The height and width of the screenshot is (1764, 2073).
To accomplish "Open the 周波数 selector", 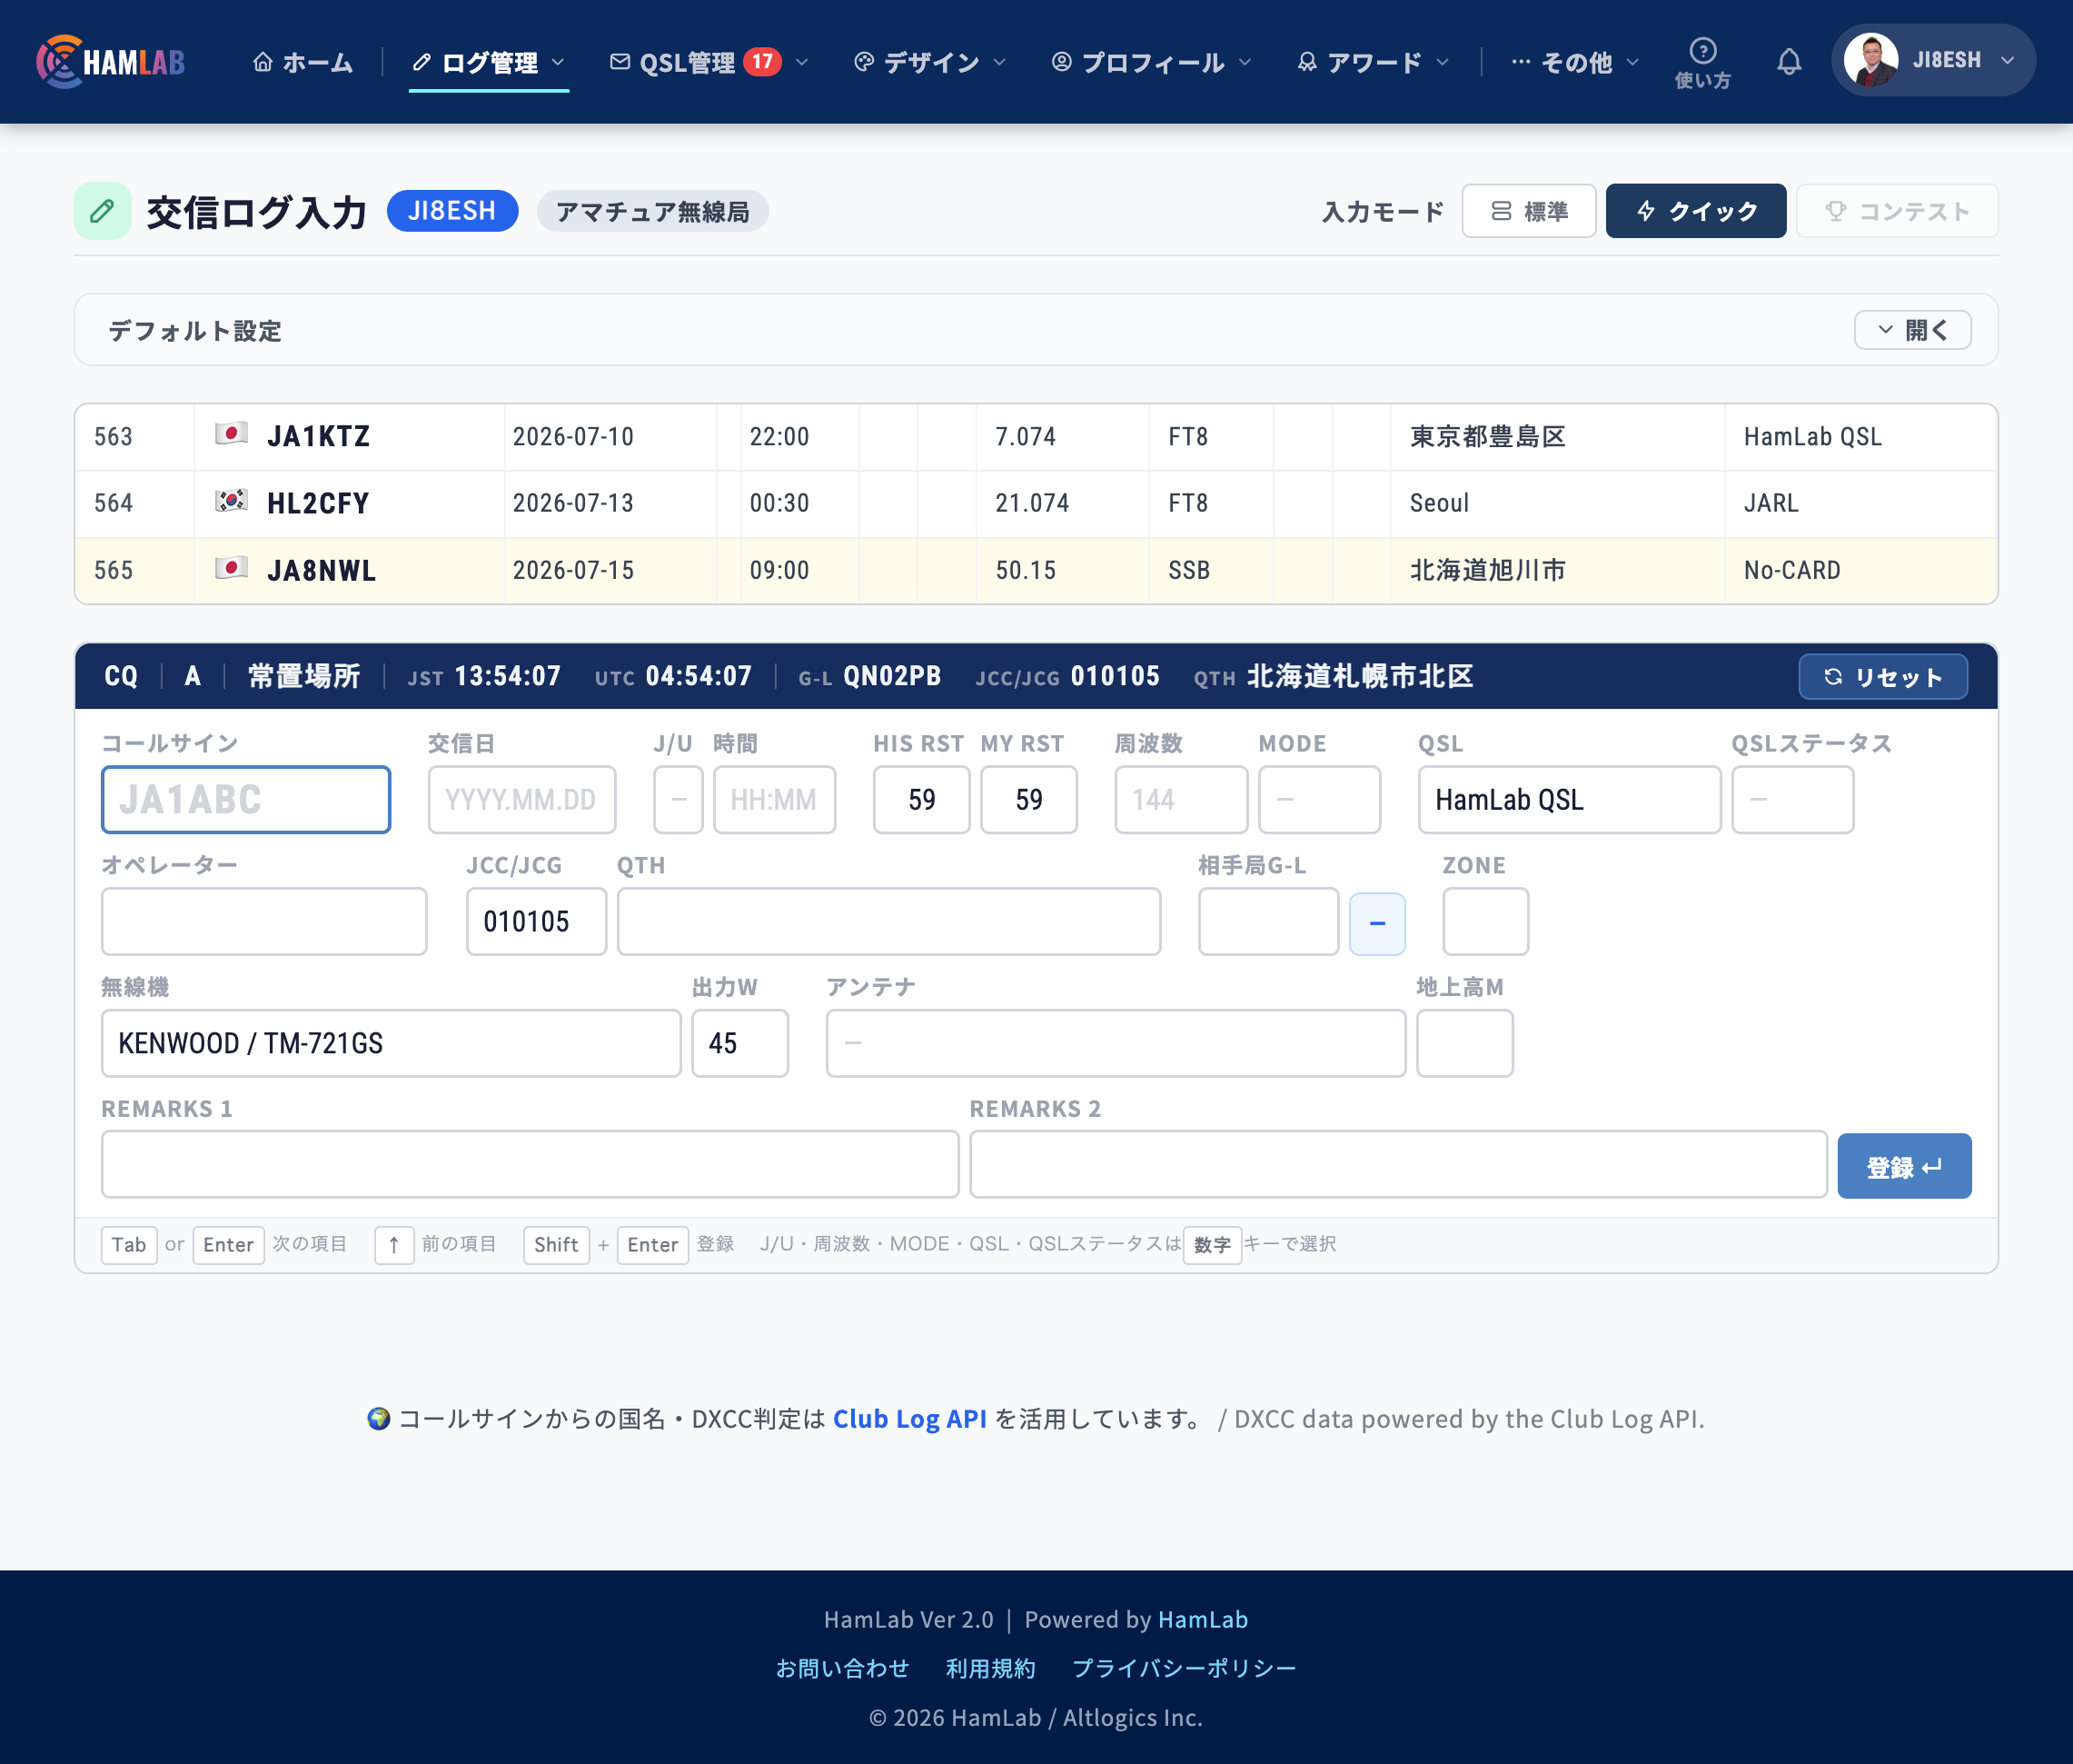I will (1182, 799).
